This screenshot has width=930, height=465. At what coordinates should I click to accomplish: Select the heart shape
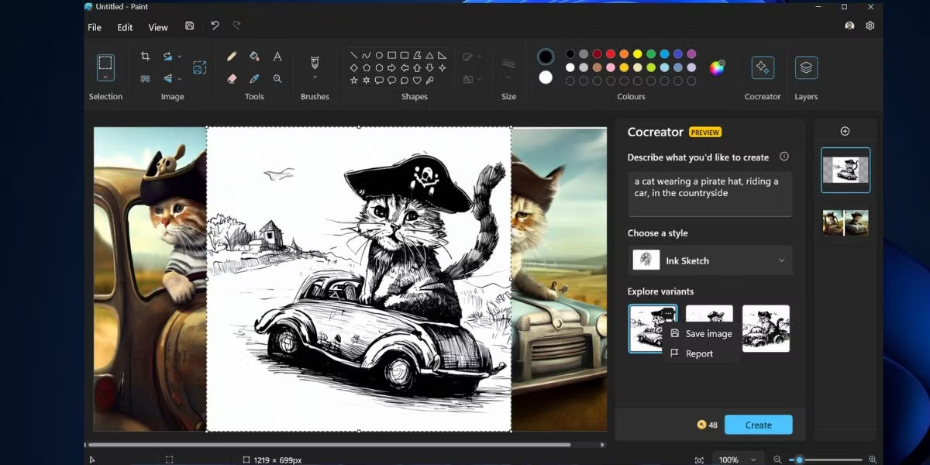pos(417,80)
